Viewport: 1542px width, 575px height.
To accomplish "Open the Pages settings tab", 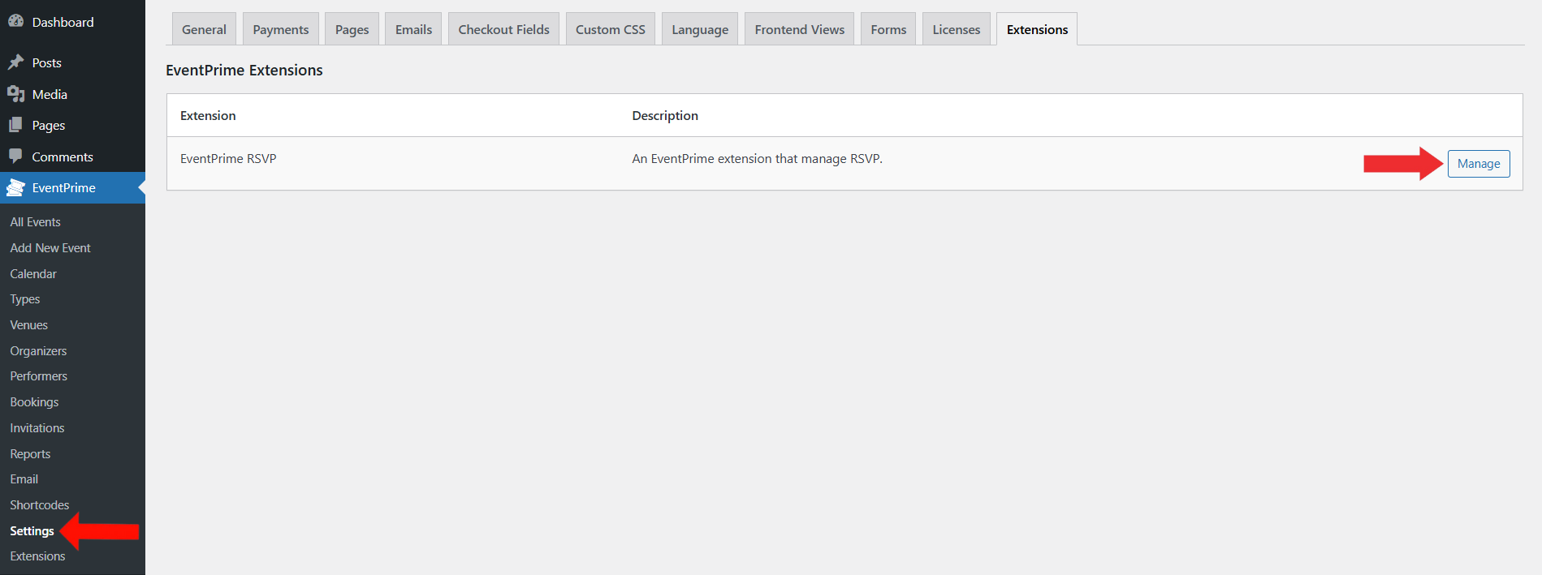I will (352, 29).
